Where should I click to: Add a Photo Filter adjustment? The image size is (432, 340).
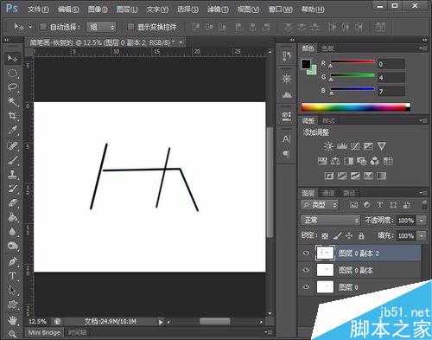[361, 161]
